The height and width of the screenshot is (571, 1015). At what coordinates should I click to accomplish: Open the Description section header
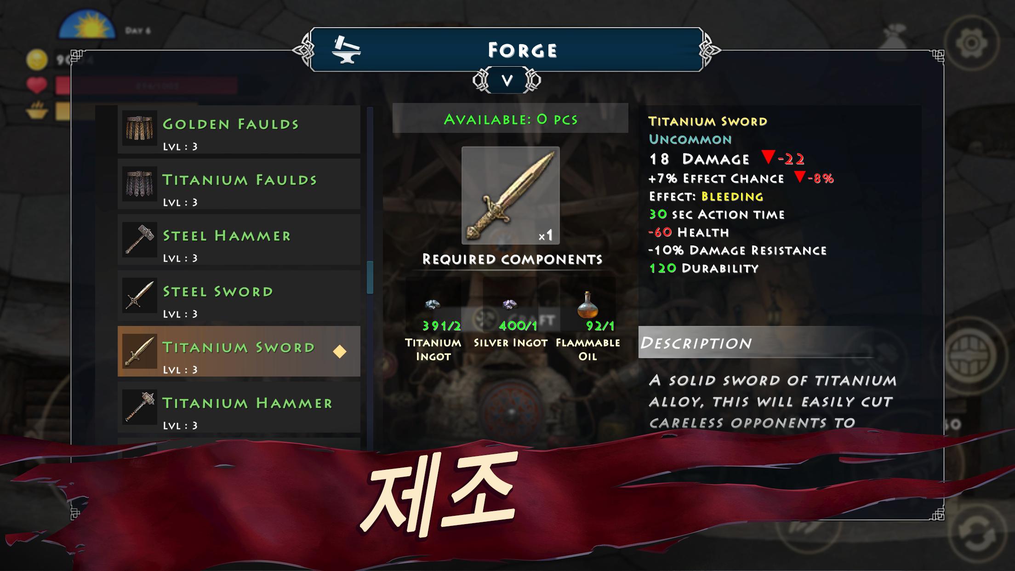point(756,343)
